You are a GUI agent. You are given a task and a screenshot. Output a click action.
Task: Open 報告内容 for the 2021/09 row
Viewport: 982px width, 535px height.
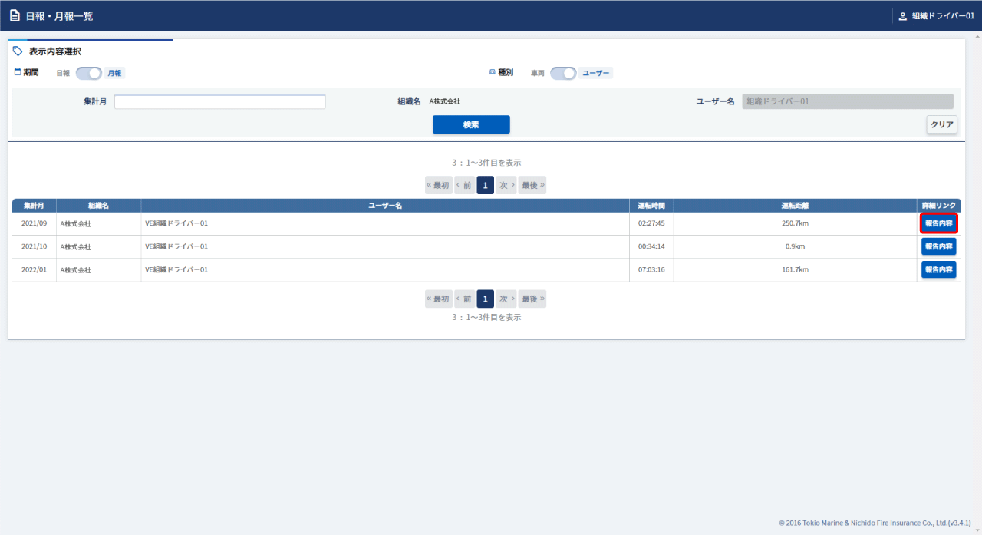(938, 223)
